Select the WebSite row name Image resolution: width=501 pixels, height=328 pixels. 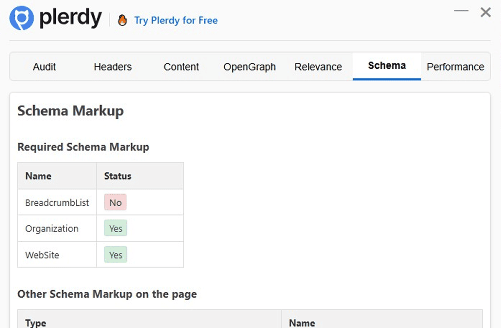(x=42, y=255)
